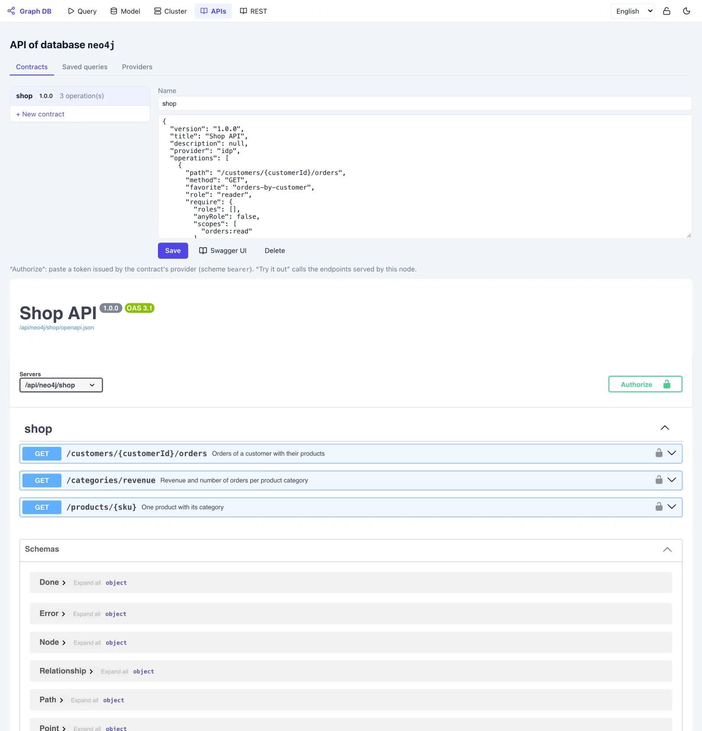The width and height of the screenshot is (702, 731).
Task: Expand the Node schema
Action: (x=53, y=642)
